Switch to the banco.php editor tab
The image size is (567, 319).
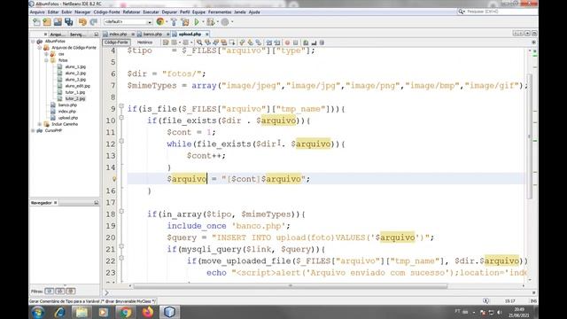[x=152, y=34]
